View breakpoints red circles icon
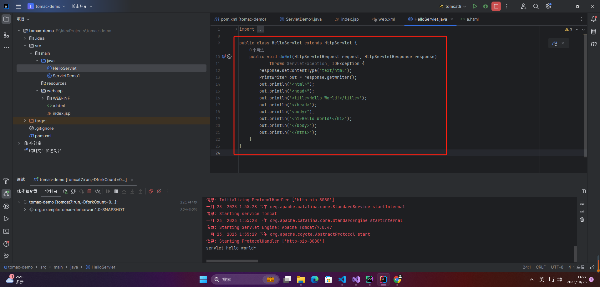Image resolution: width=600 pixels, height=287 pixels. pos(151,191)
